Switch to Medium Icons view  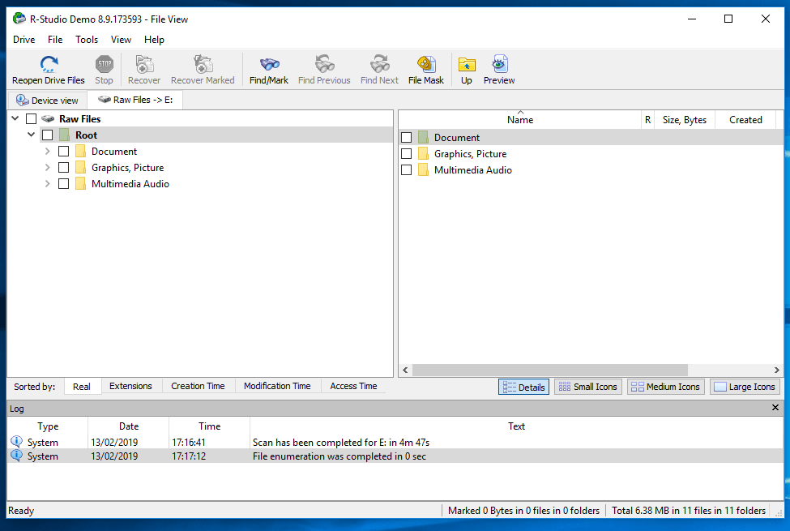pos(665,387)
